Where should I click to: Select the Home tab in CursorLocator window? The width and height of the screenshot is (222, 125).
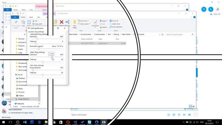[23, 17]
